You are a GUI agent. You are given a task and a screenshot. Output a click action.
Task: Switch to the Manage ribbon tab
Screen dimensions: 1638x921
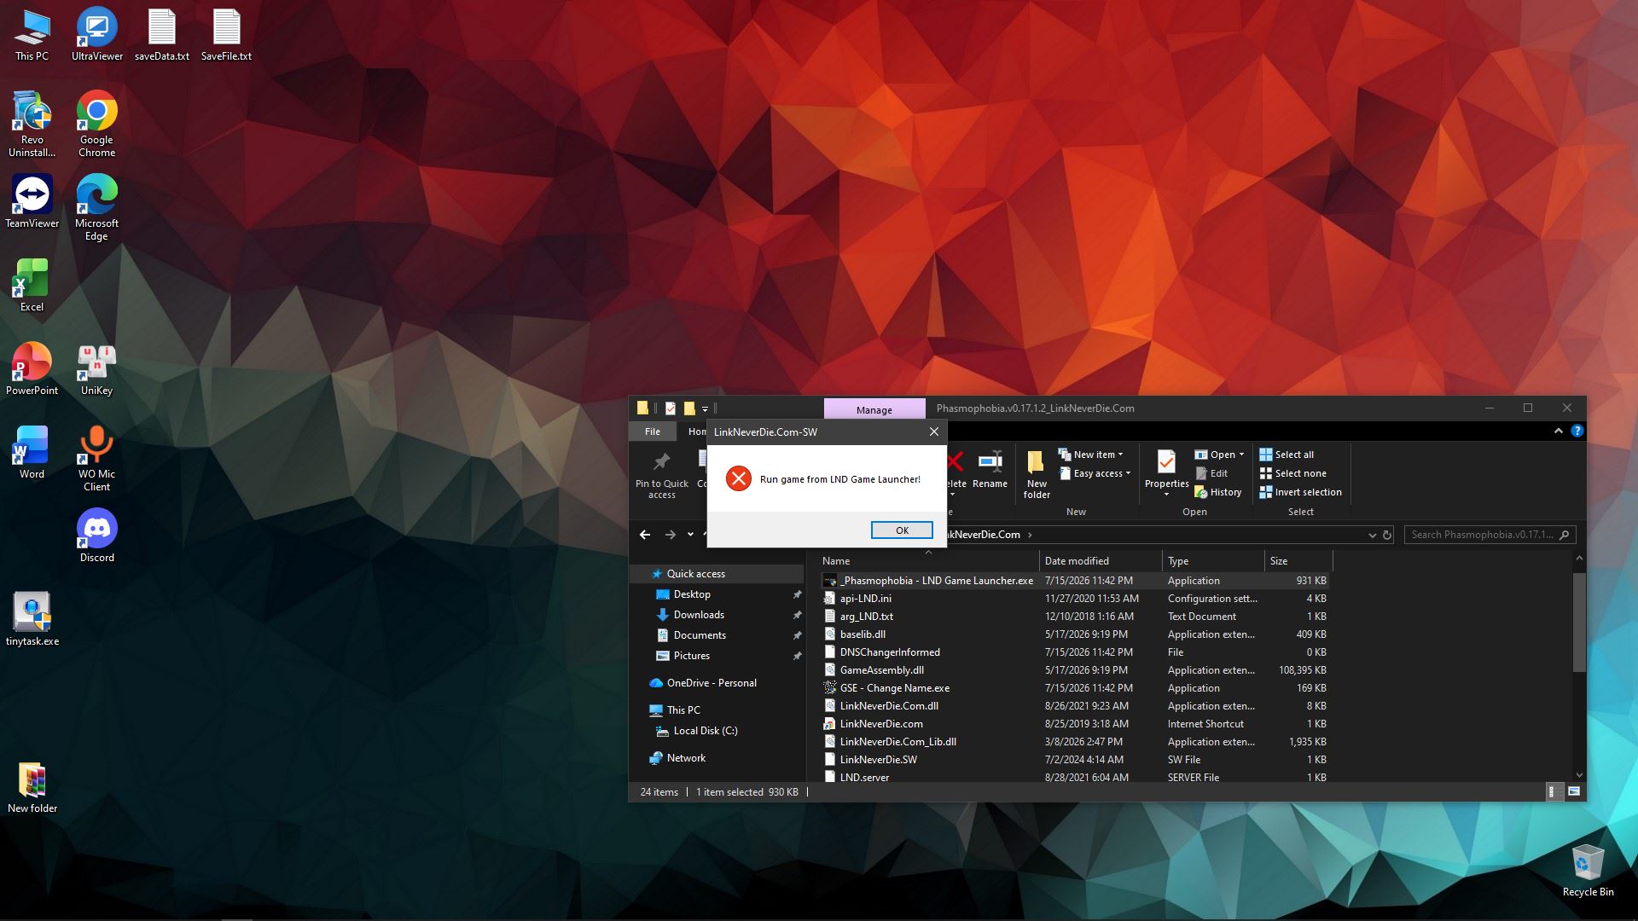coord(874,409)
